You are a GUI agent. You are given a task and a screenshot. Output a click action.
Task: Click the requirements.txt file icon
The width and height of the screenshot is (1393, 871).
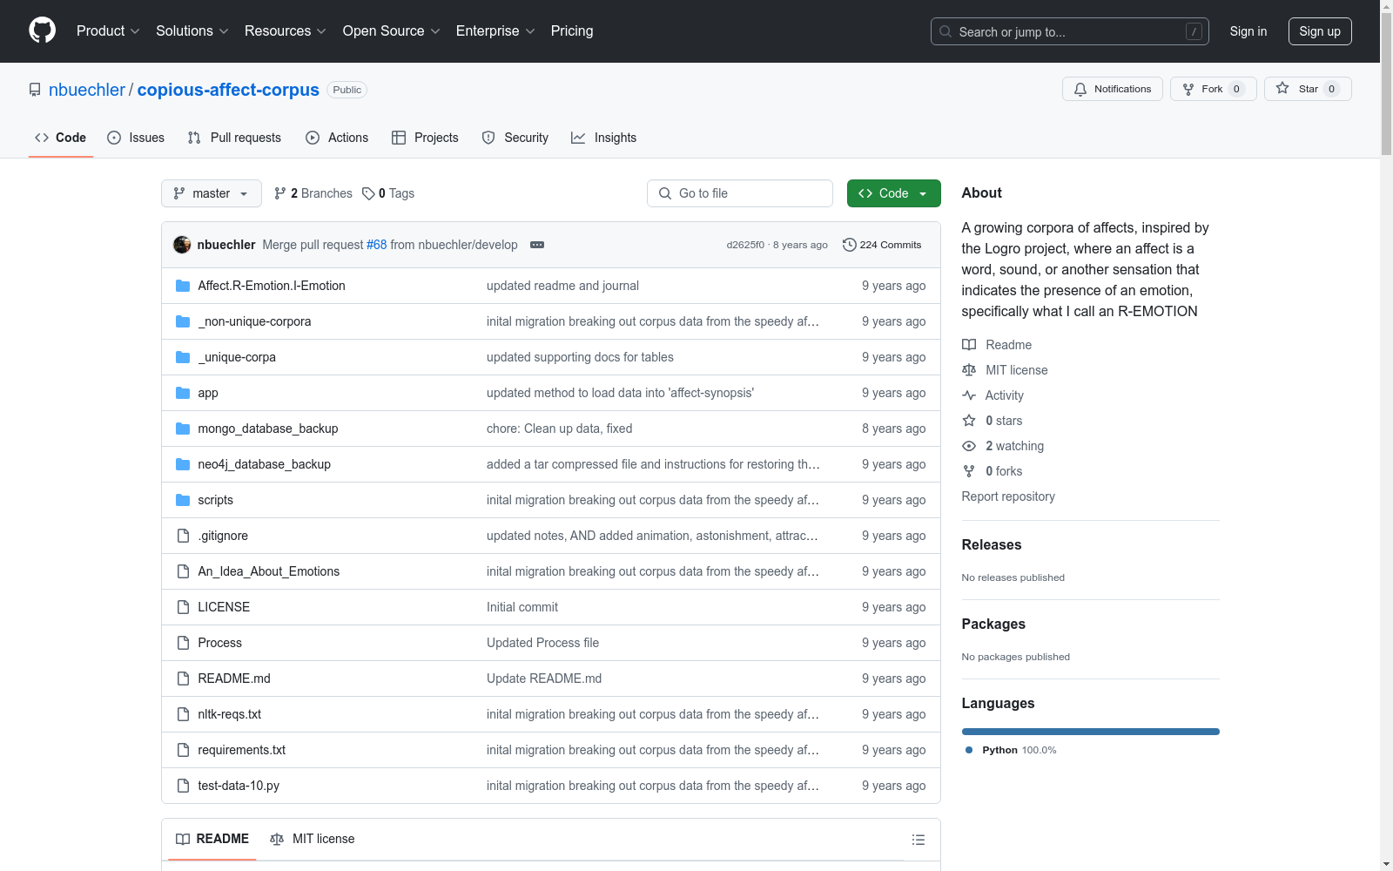183,750
